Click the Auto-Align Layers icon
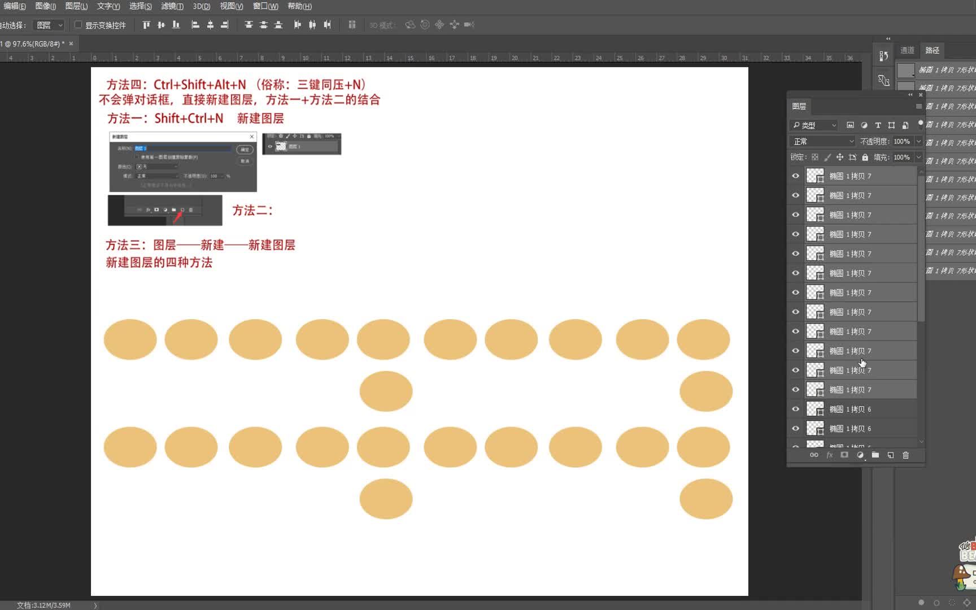The width and height of the screenshot is (976, 610). tap(352, 25)
